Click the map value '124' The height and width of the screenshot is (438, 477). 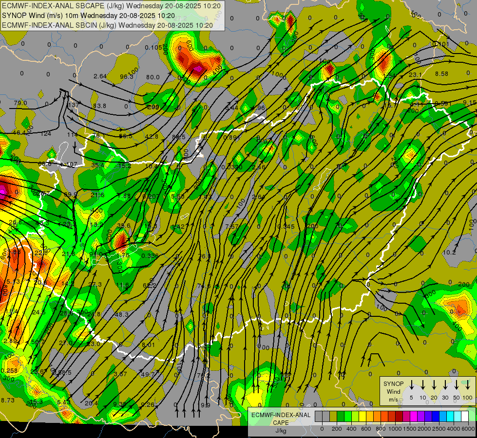(46, 134)
